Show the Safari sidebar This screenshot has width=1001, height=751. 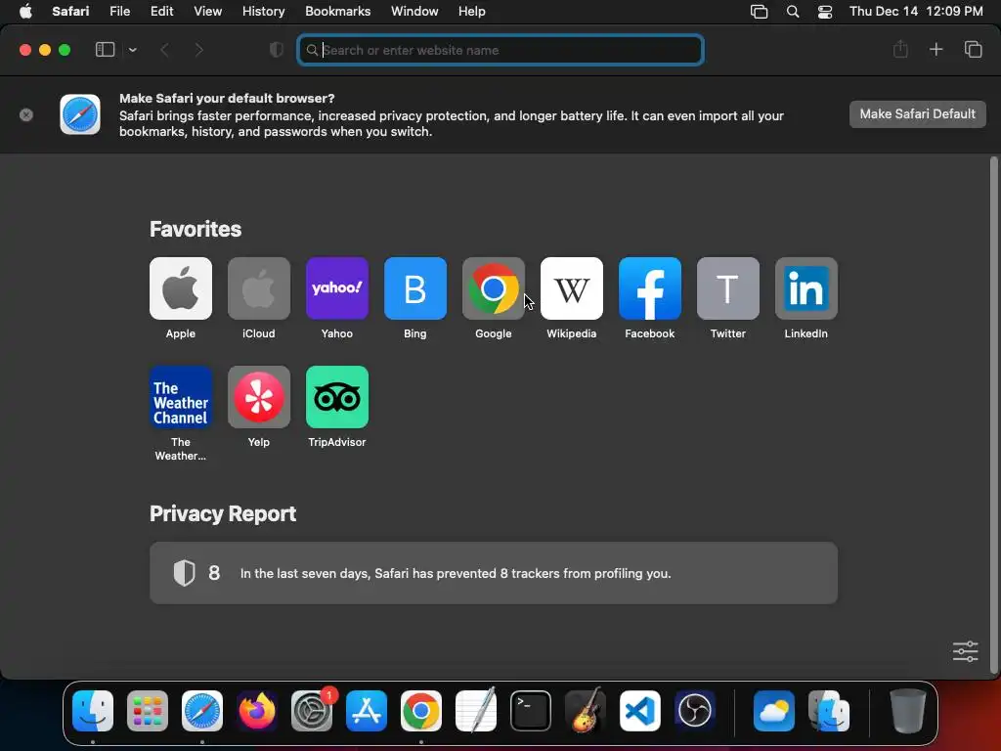pos(105,50)
